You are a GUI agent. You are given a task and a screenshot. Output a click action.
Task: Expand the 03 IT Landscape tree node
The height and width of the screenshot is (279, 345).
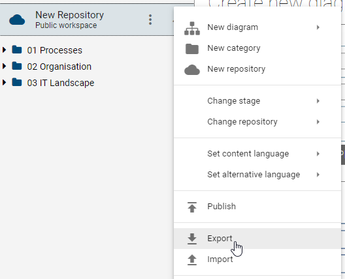(x=4, y=83)
